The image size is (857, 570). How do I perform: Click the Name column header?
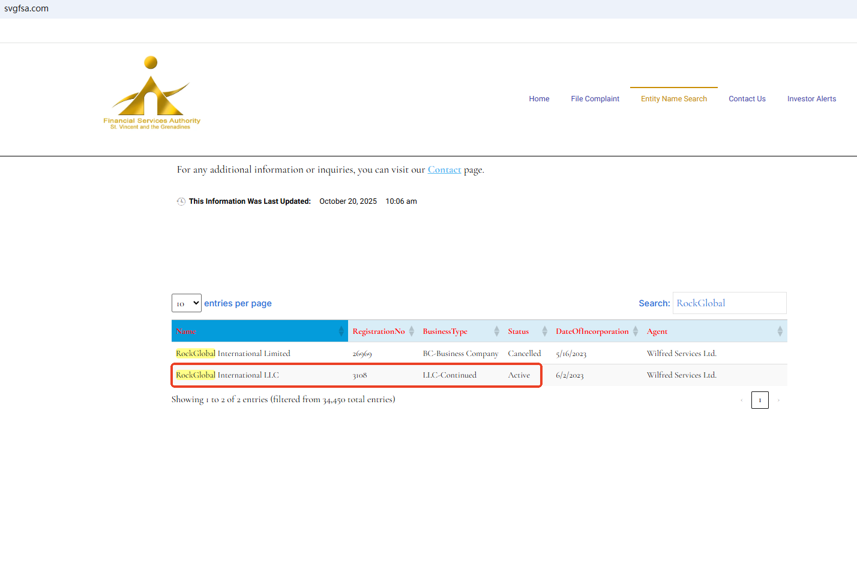260,331
